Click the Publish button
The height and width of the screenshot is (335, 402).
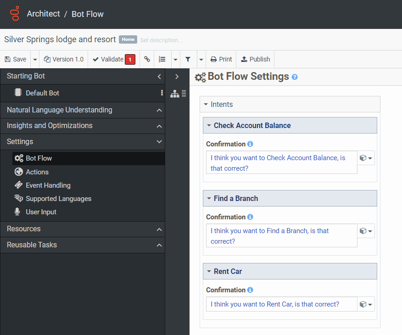click(255, 59)
